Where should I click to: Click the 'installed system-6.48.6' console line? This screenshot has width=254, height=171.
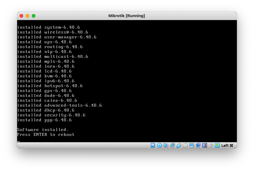48,27
